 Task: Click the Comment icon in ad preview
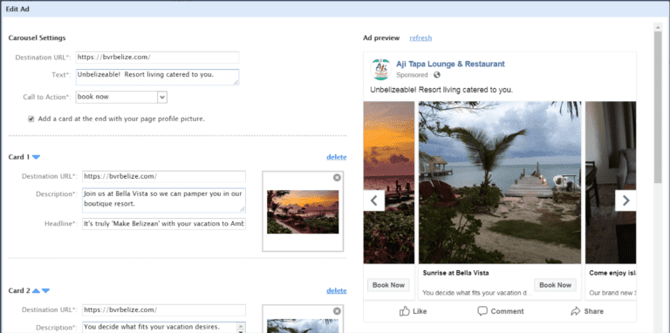tap(482, 311)
